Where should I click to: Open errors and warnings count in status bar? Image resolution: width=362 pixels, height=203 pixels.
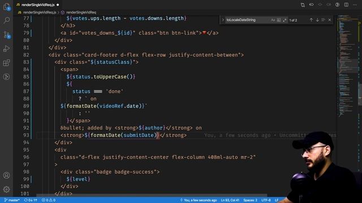[49, 200]
